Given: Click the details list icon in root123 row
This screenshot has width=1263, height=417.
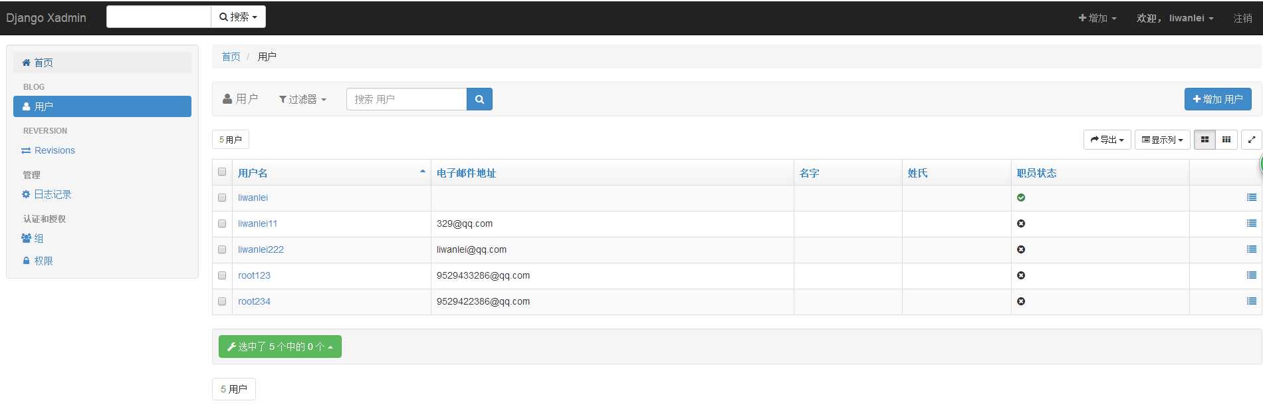Looking at the screenshot, I should click(1252, 275).
